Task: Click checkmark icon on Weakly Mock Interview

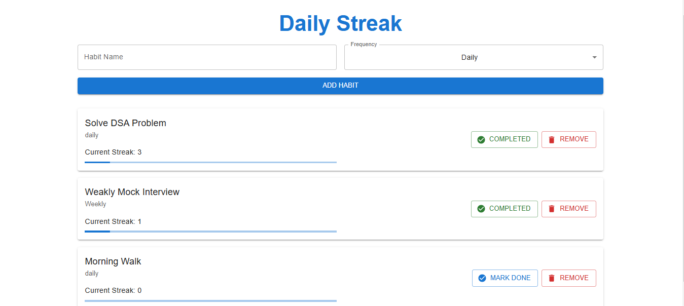Action: (481, 209)
